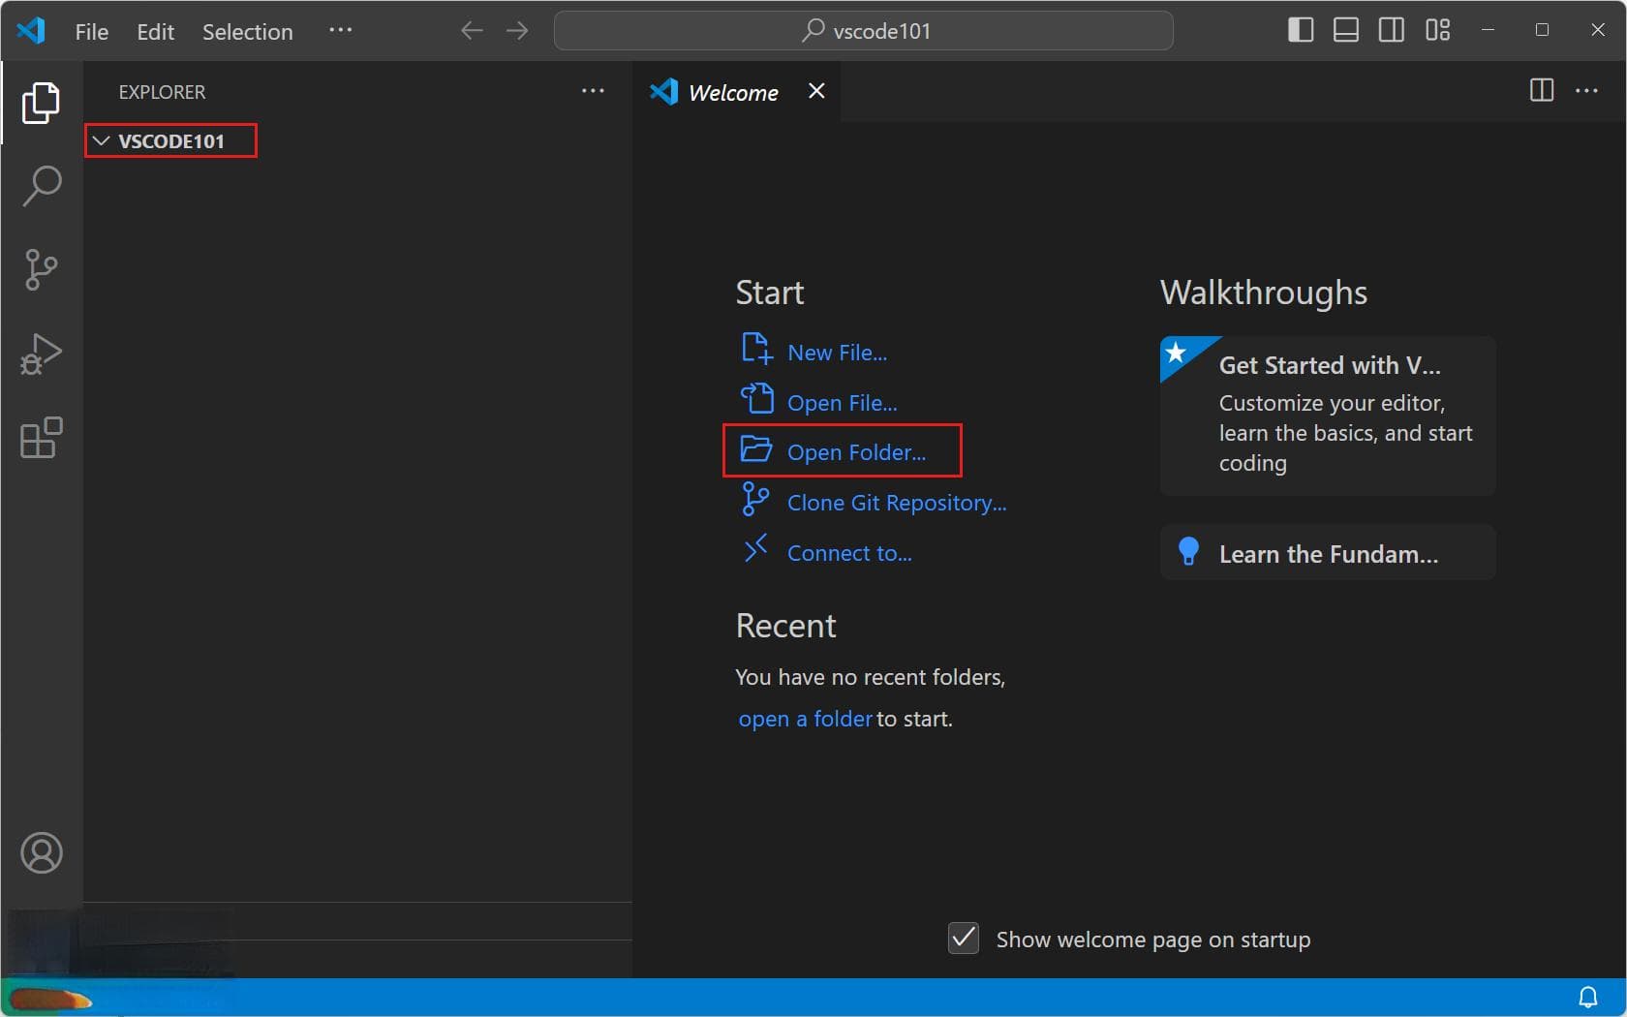The image size is (1627, 1017).
Task: Click the star badge on Get Started card
Action: pyautogui.click(x=1177, y=353)
